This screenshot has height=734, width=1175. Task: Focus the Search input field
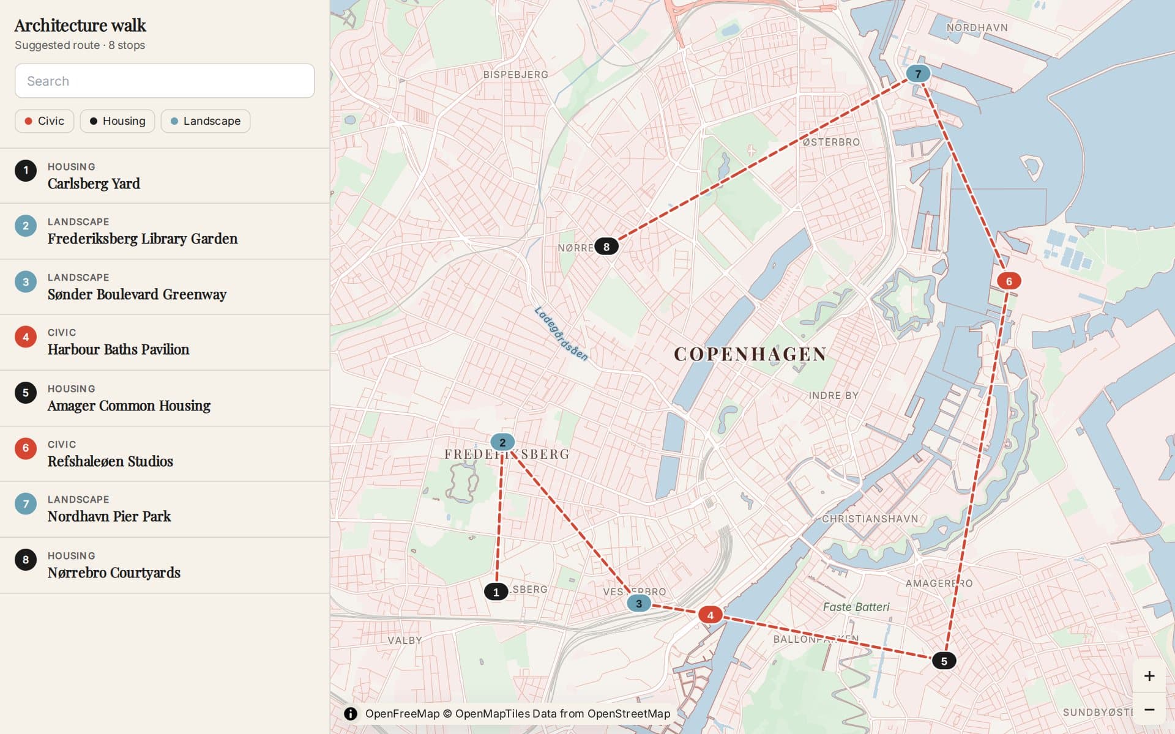[x=165, y=81]
